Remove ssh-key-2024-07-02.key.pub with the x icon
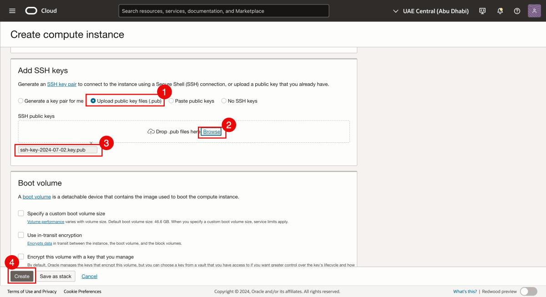The image size is (546, 297). tap(91, 143)
